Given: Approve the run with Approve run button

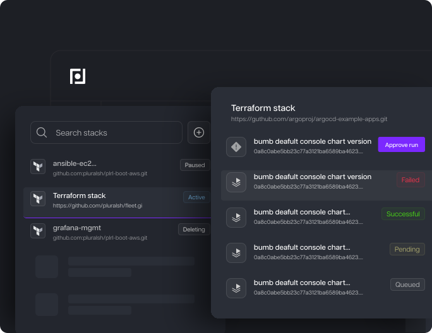Looking at the screenshot, I should [401, 145].
